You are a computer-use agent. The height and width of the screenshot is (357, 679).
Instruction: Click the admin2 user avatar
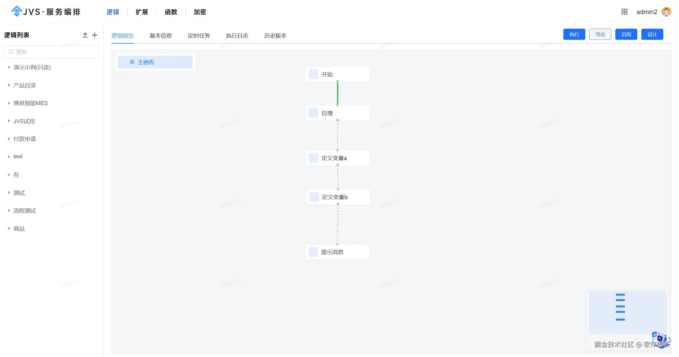(x=666, y=12)
